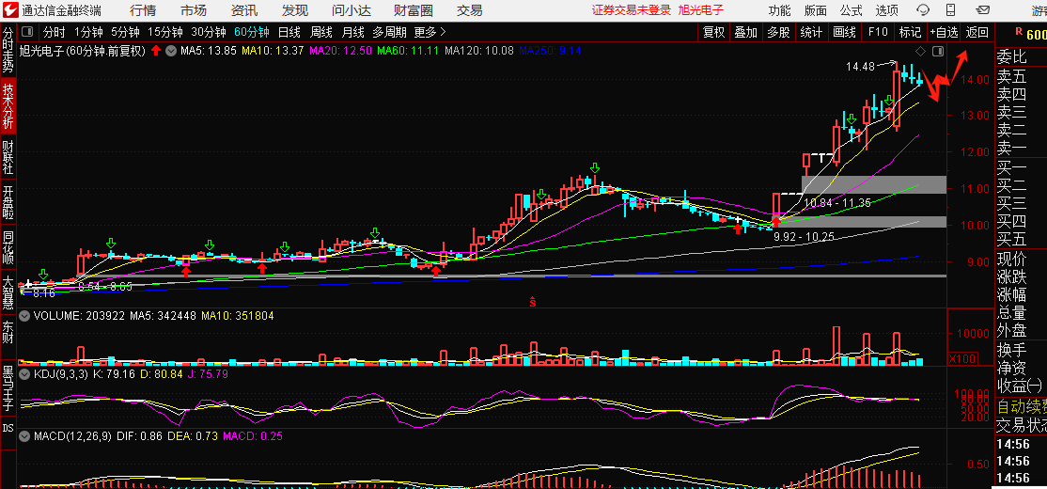
Task: Switch to the 周线 weekly chart
Action: tap(321, 32)
